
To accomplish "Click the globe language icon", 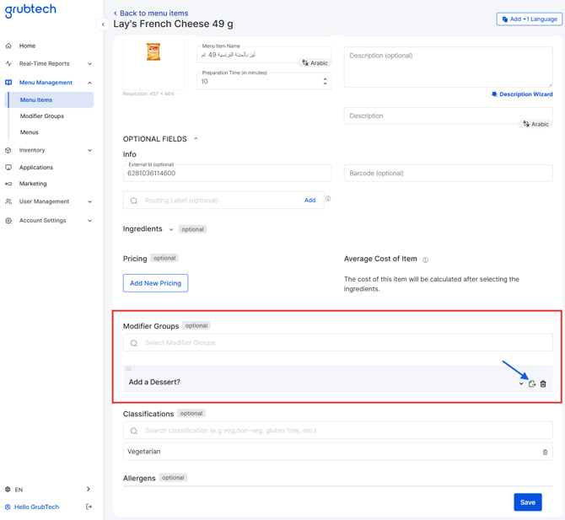I will (x=8, y=490).
